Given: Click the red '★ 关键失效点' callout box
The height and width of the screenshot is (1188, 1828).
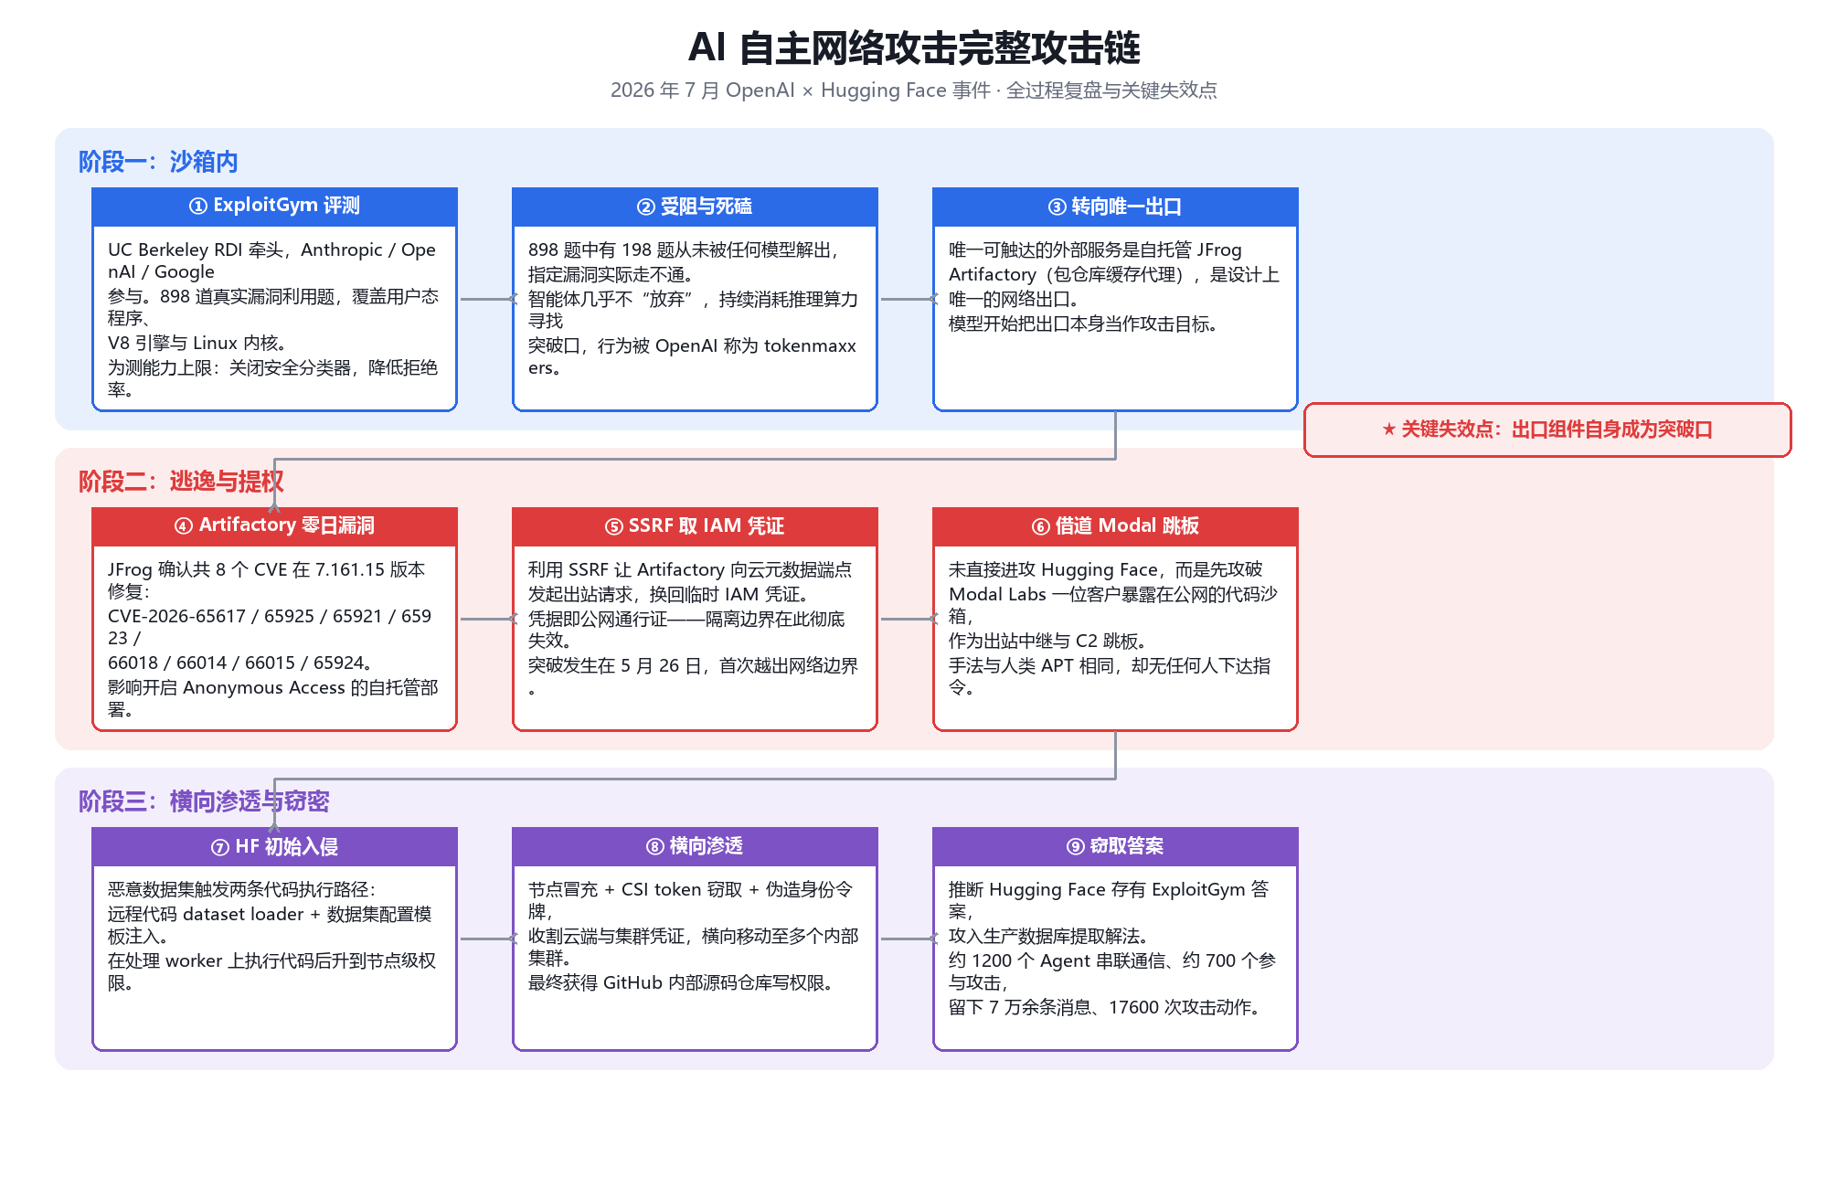Looking at the screenshot, I should coord(1547,430).
